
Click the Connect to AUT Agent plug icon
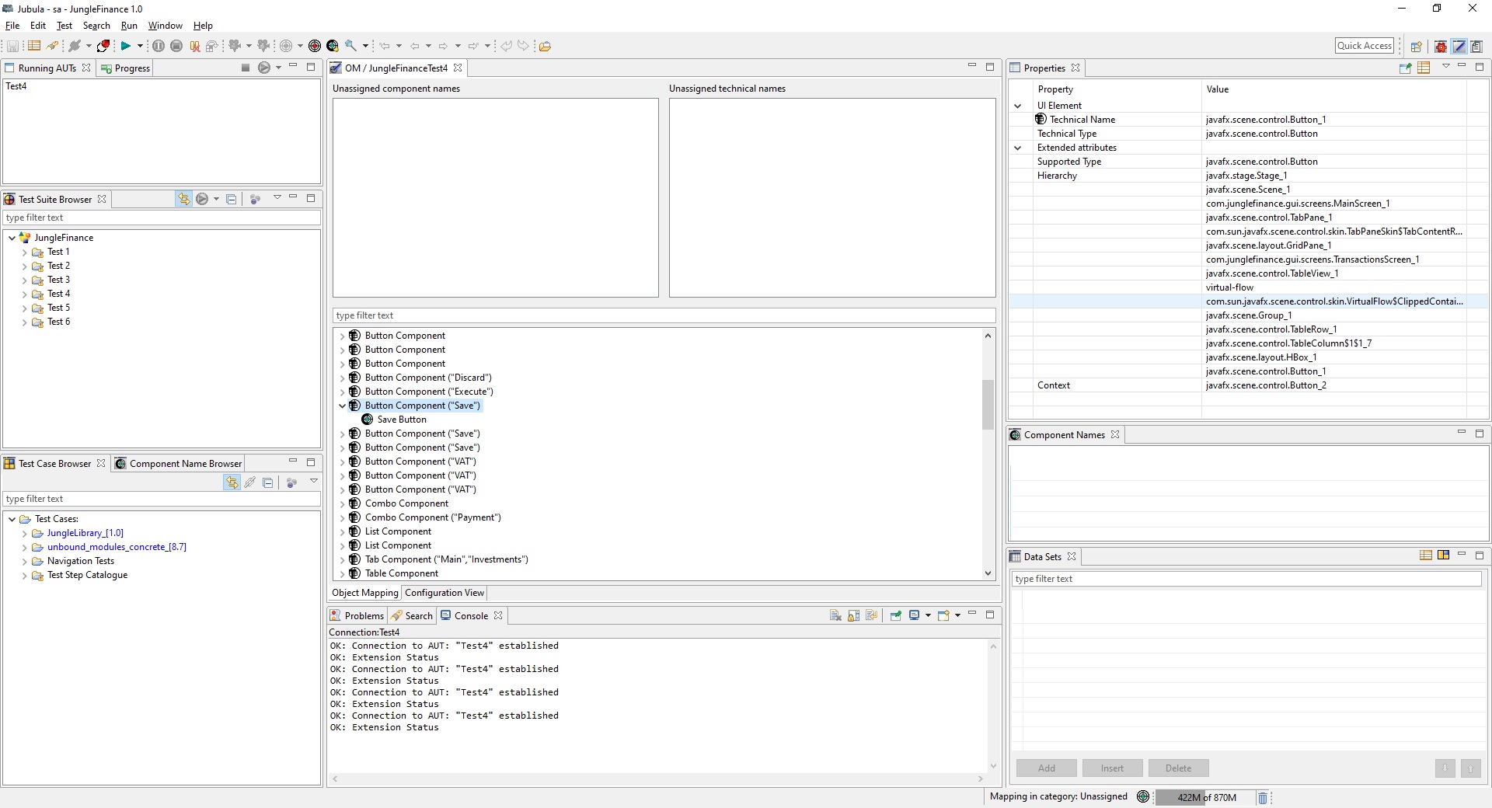pyautogui.click(x=75, y=46)
